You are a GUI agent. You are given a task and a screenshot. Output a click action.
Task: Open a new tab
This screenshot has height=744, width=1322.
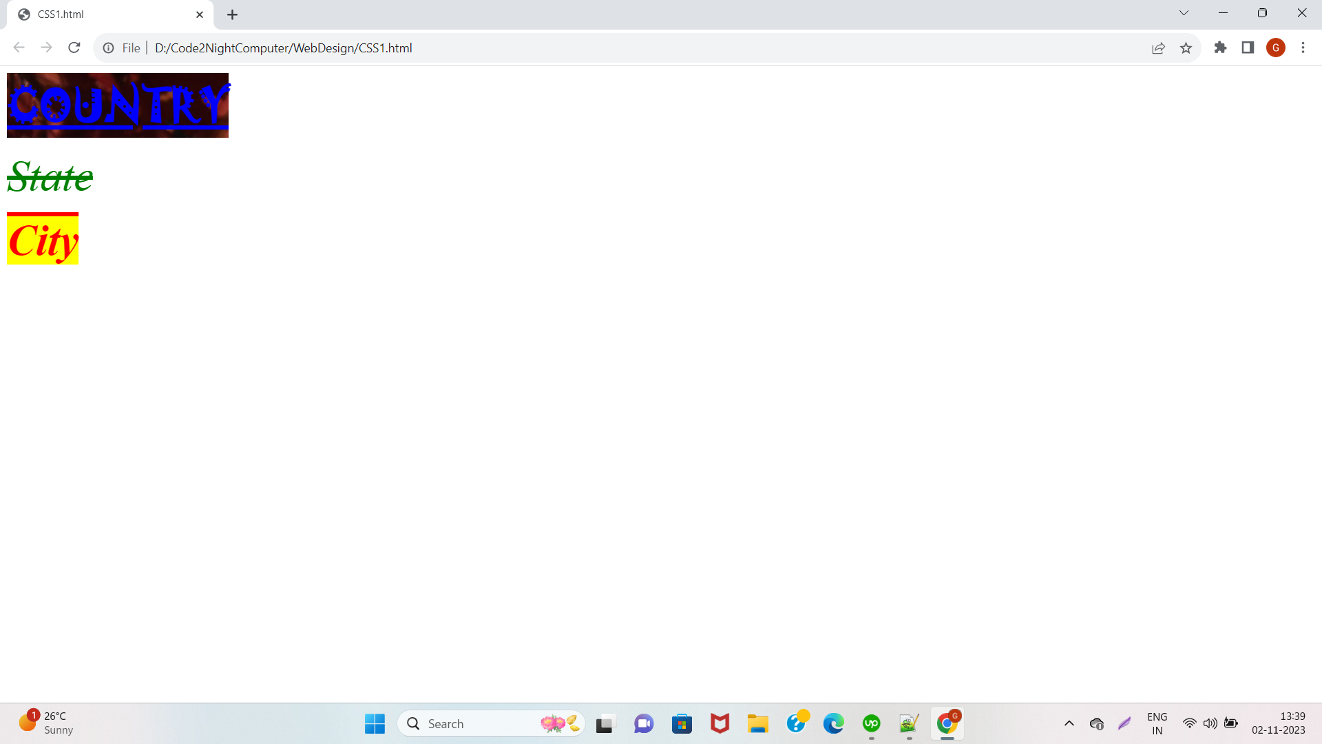[233, 14]
